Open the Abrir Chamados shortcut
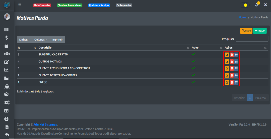Screen dimensions: 271x139 point(42,5)
